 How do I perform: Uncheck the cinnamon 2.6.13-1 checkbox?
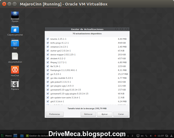coord(48,47)
